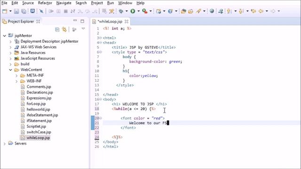
Task: Expand the META-INF folder
Action: pos(16,76)
